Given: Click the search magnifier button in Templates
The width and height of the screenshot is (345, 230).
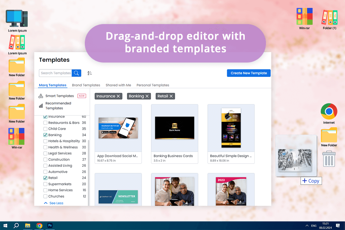Looking at the screenshot, I should [x=76, y=73].
